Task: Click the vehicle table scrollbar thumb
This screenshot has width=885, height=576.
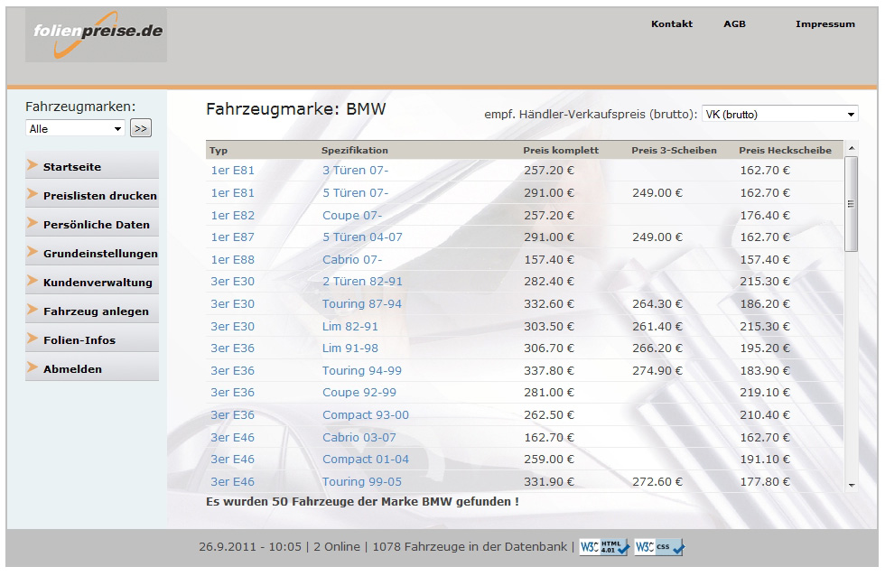Action: point(851,204)
